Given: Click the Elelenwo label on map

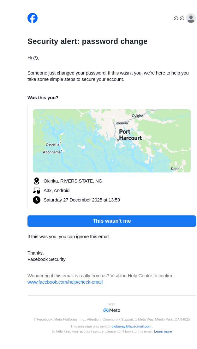Looking at the screenshot, I should tap(121, 123).
